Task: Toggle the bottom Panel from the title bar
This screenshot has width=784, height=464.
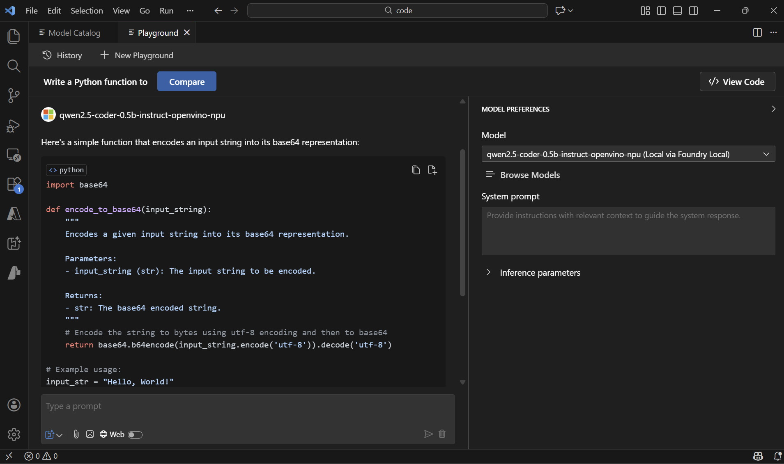Action: tap(677, 11)
